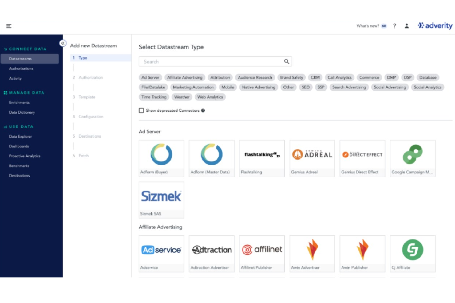Filter by Native Advertising tag
The image size is (455, 303).
click(259, 87)
